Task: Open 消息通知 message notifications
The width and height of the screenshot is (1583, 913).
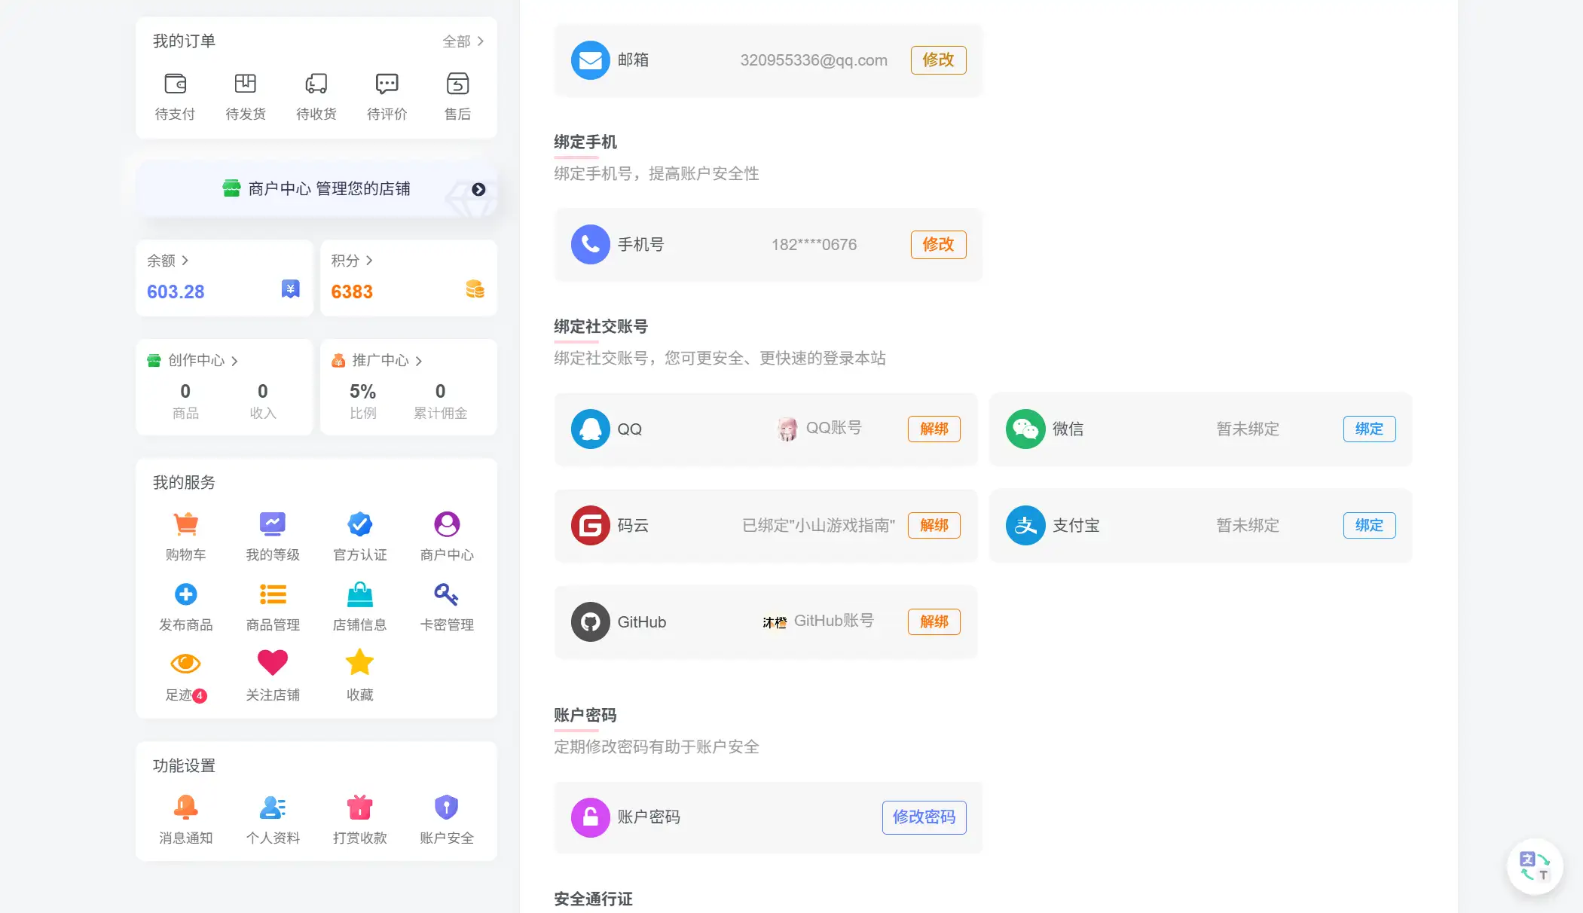Action: point(186,820)
